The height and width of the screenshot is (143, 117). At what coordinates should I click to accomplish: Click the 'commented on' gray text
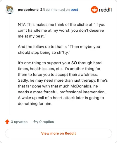coord(58,10)
